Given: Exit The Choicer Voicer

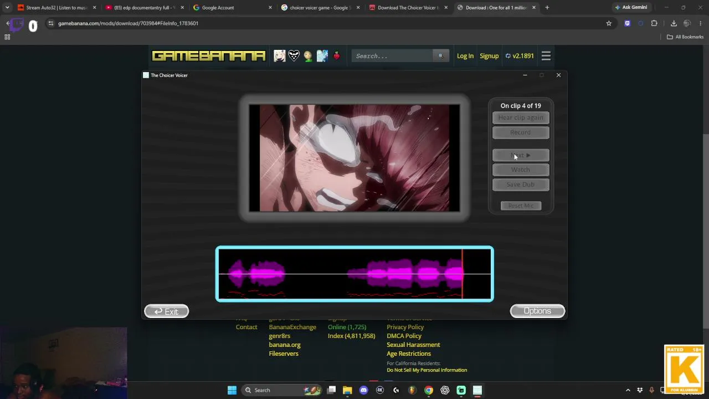Looking at the screenshot, I should click(166, 311).
